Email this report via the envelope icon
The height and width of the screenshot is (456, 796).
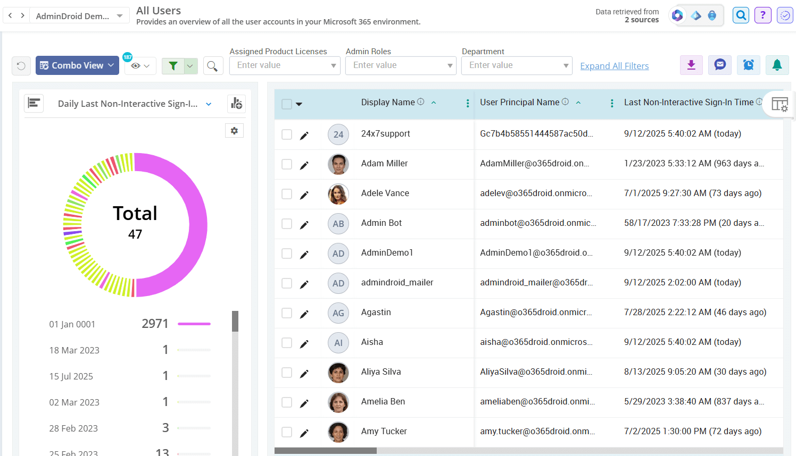(720, 64)
